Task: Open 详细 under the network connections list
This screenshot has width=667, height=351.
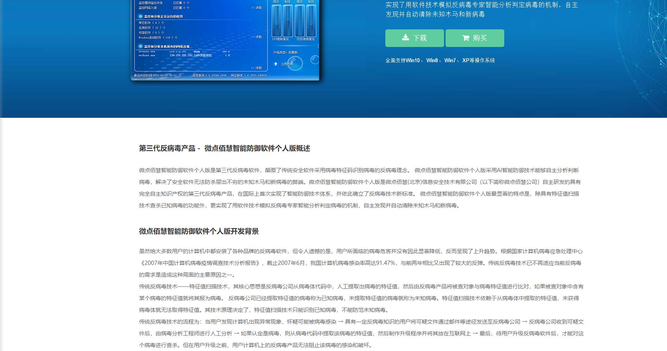Action: pos(257,68)
